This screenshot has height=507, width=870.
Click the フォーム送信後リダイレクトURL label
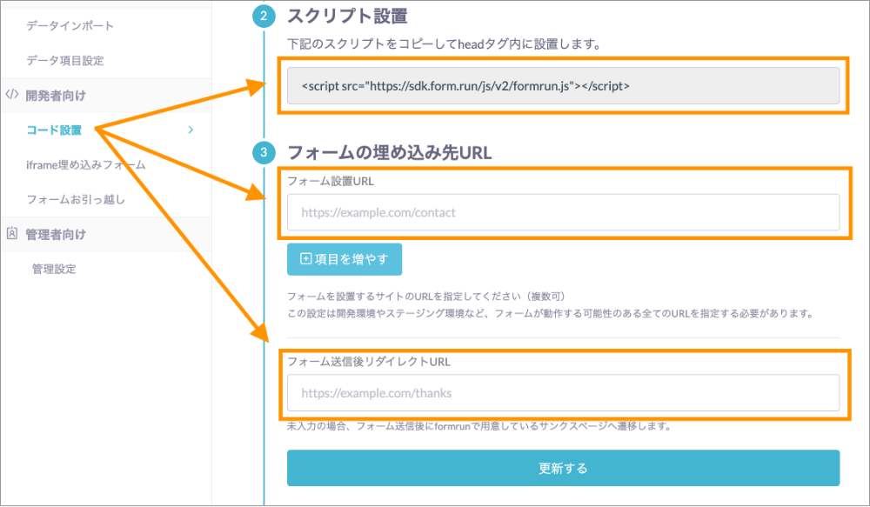(x=369, y=362)
